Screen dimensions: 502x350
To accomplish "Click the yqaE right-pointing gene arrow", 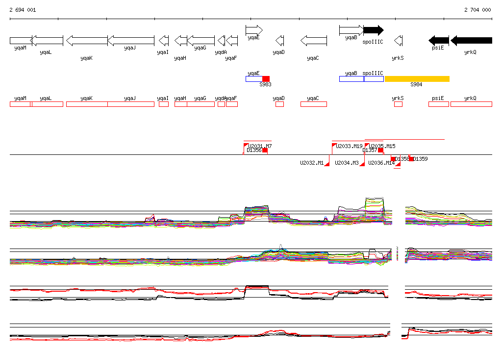I will point(254,30).
